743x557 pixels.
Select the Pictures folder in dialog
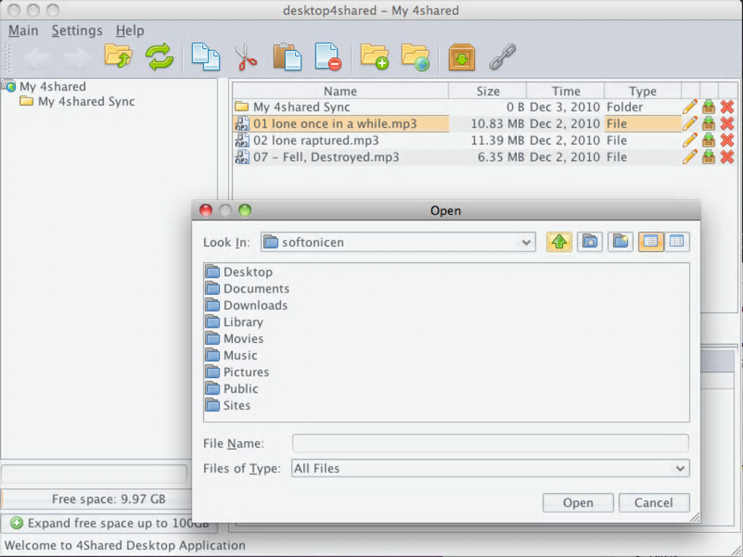click(x=237, y=372)
